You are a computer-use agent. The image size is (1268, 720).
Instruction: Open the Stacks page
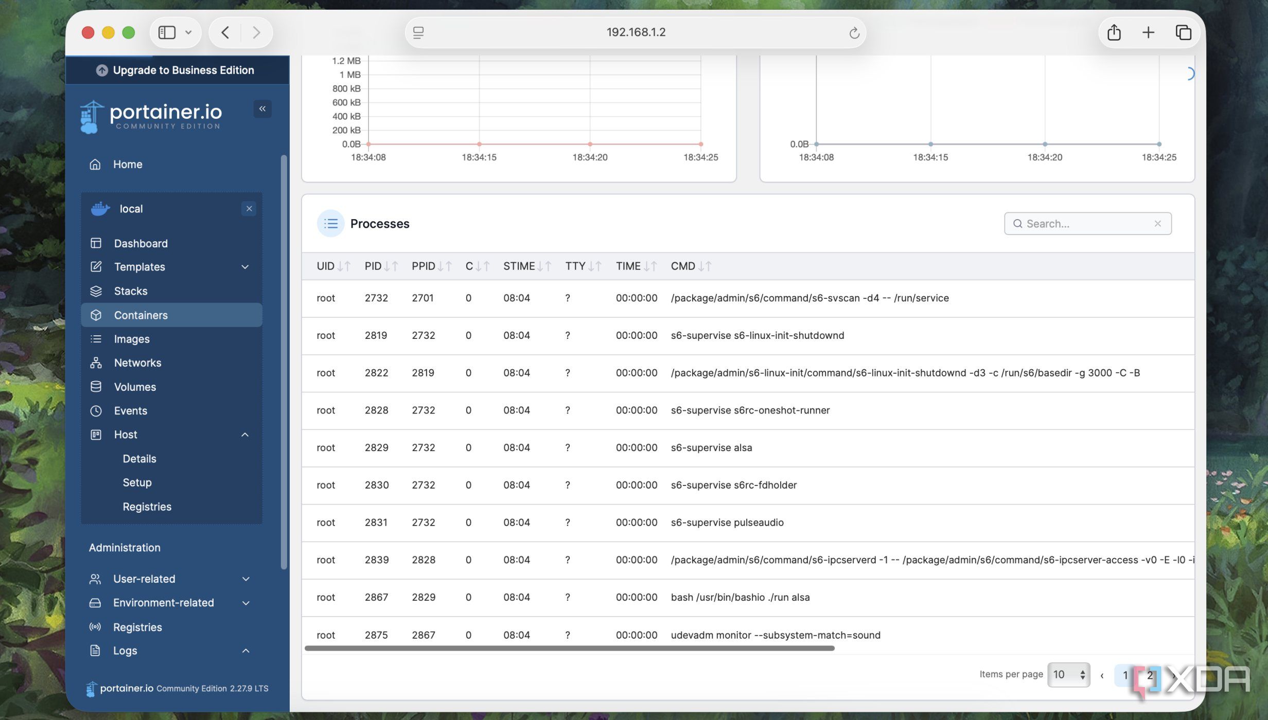130,291
